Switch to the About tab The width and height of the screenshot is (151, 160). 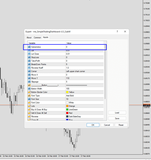click(29, 38)
